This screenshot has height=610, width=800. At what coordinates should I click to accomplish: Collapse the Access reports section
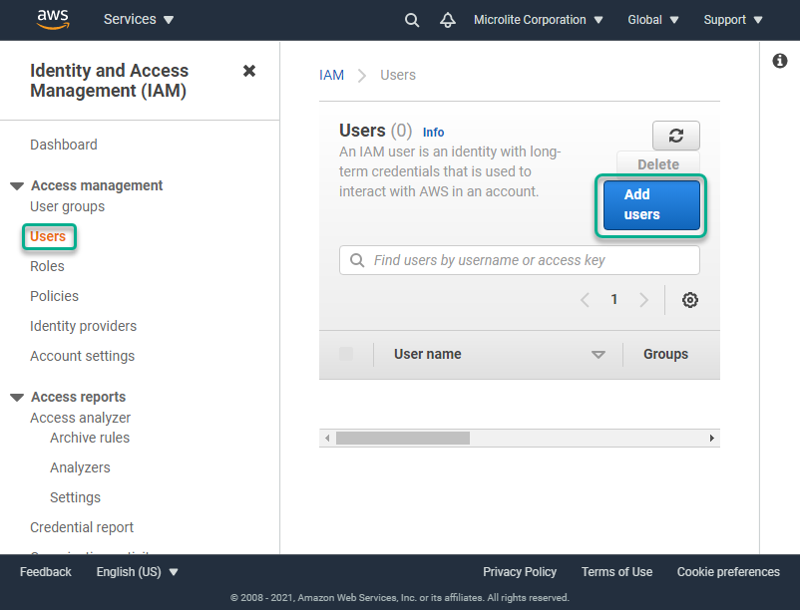[x=17, y=398]
